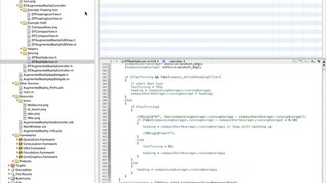Select AugmentedReality_Prefix.pch
Image resolution: width=326 pixels, height=183 pixels.
(x=43, y=88)
